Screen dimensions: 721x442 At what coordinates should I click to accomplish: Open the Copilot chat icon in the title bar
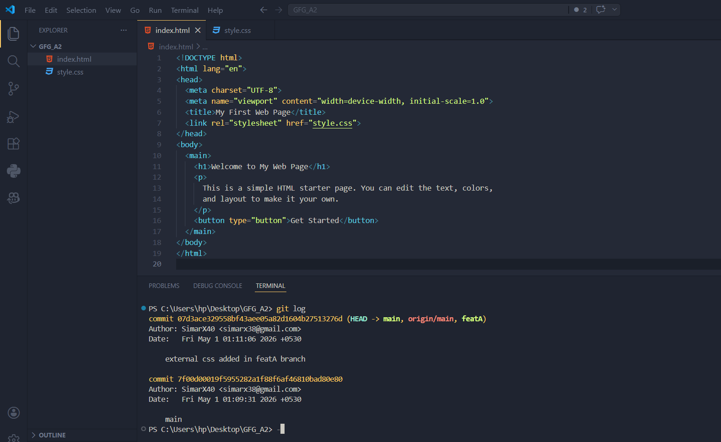pos(601,10)
